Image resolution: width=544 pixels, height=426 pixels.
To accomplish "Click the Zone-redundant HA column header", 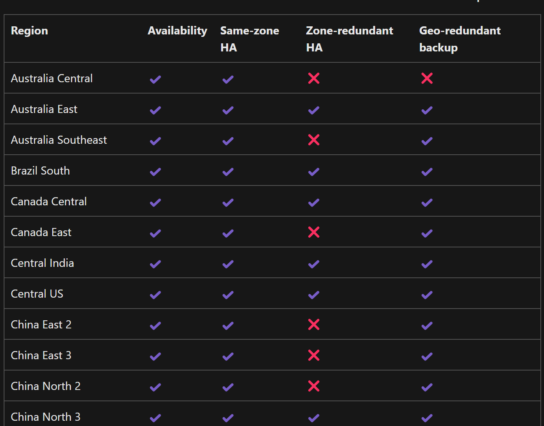I will tap(350, 39).
